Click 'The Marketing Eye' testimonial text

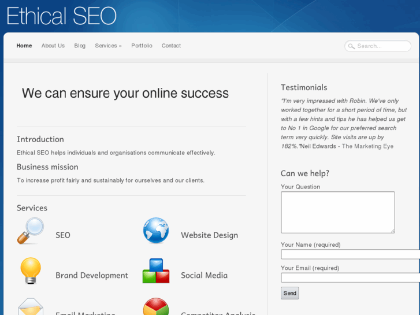pos(367,146)
